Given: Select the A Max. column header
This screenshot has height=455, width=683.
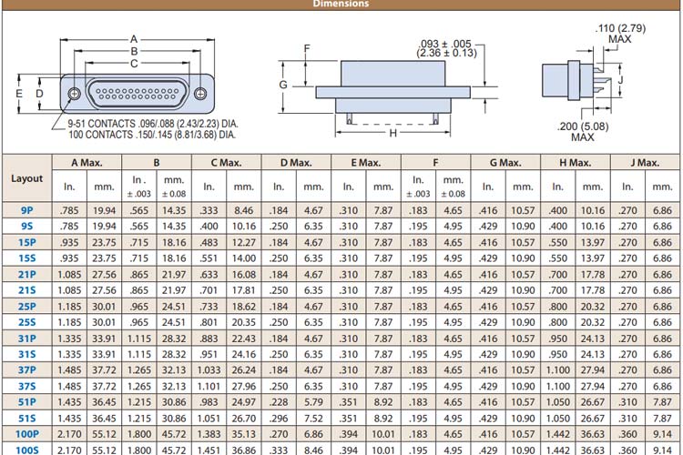Looking at the screenshot, I should pos(87,163).
